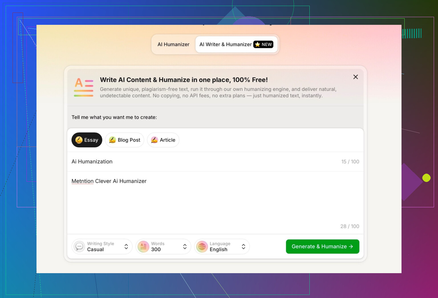Expand the Language English selector
The width and height of the screenshot is (438, 298).
(222, 246)
